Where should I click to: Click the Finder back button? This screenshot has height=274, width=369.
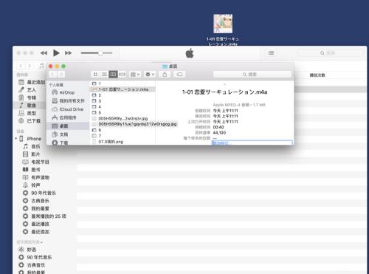pos(52,75)
